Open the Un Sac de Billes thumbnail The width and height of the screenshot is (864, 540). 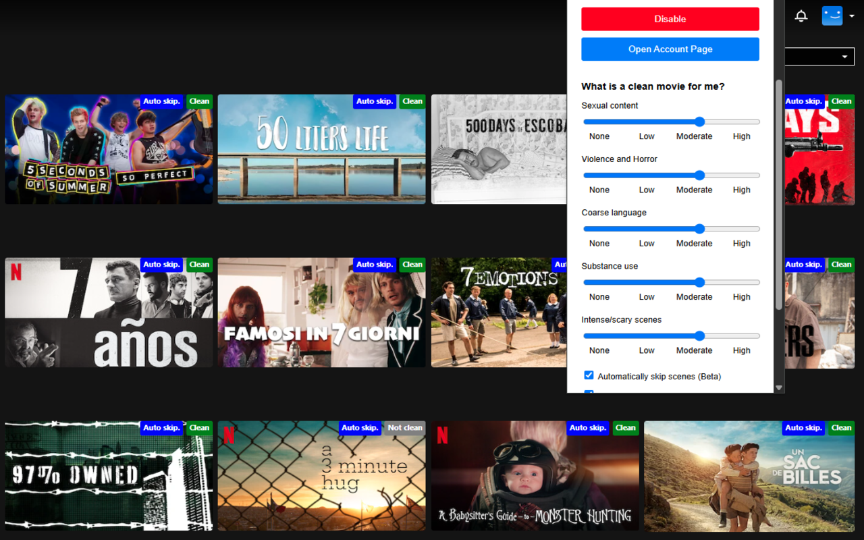coord(748,476)
